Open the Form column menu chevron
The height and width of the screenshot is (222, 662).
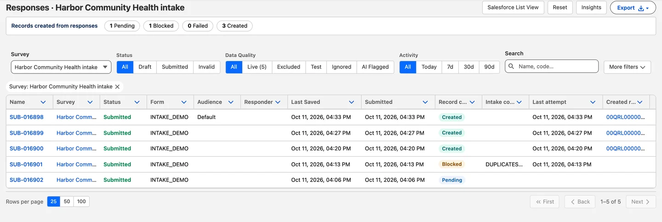click(x=184, y=102)
